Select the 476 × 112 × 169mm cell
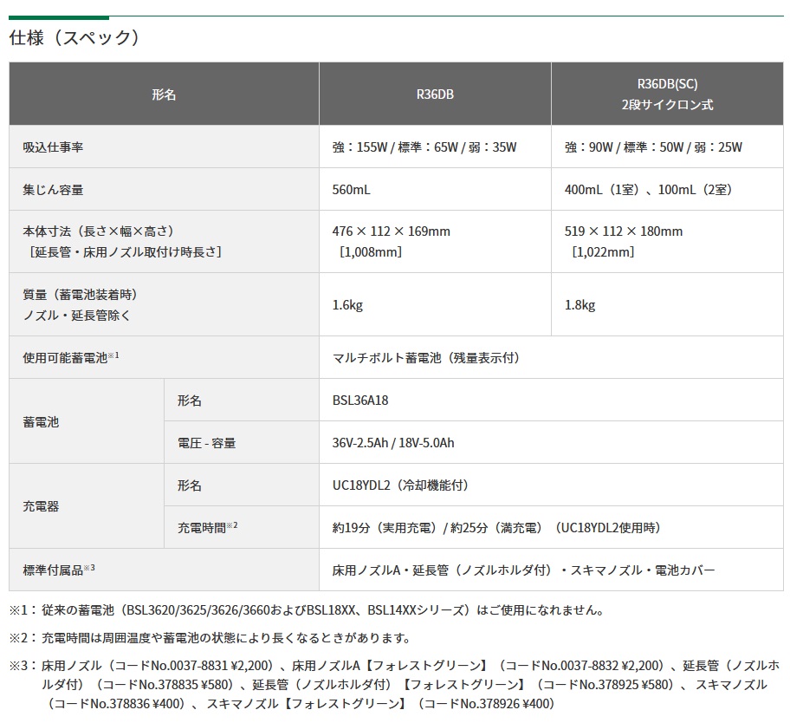Viewport: 790px width, 723px height. [x=435, y=242]
